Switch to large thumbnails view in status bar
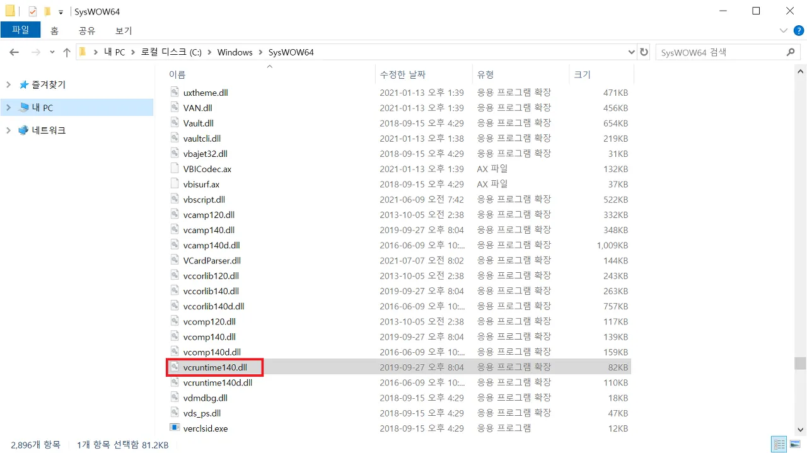 click(x=794, y=444)
